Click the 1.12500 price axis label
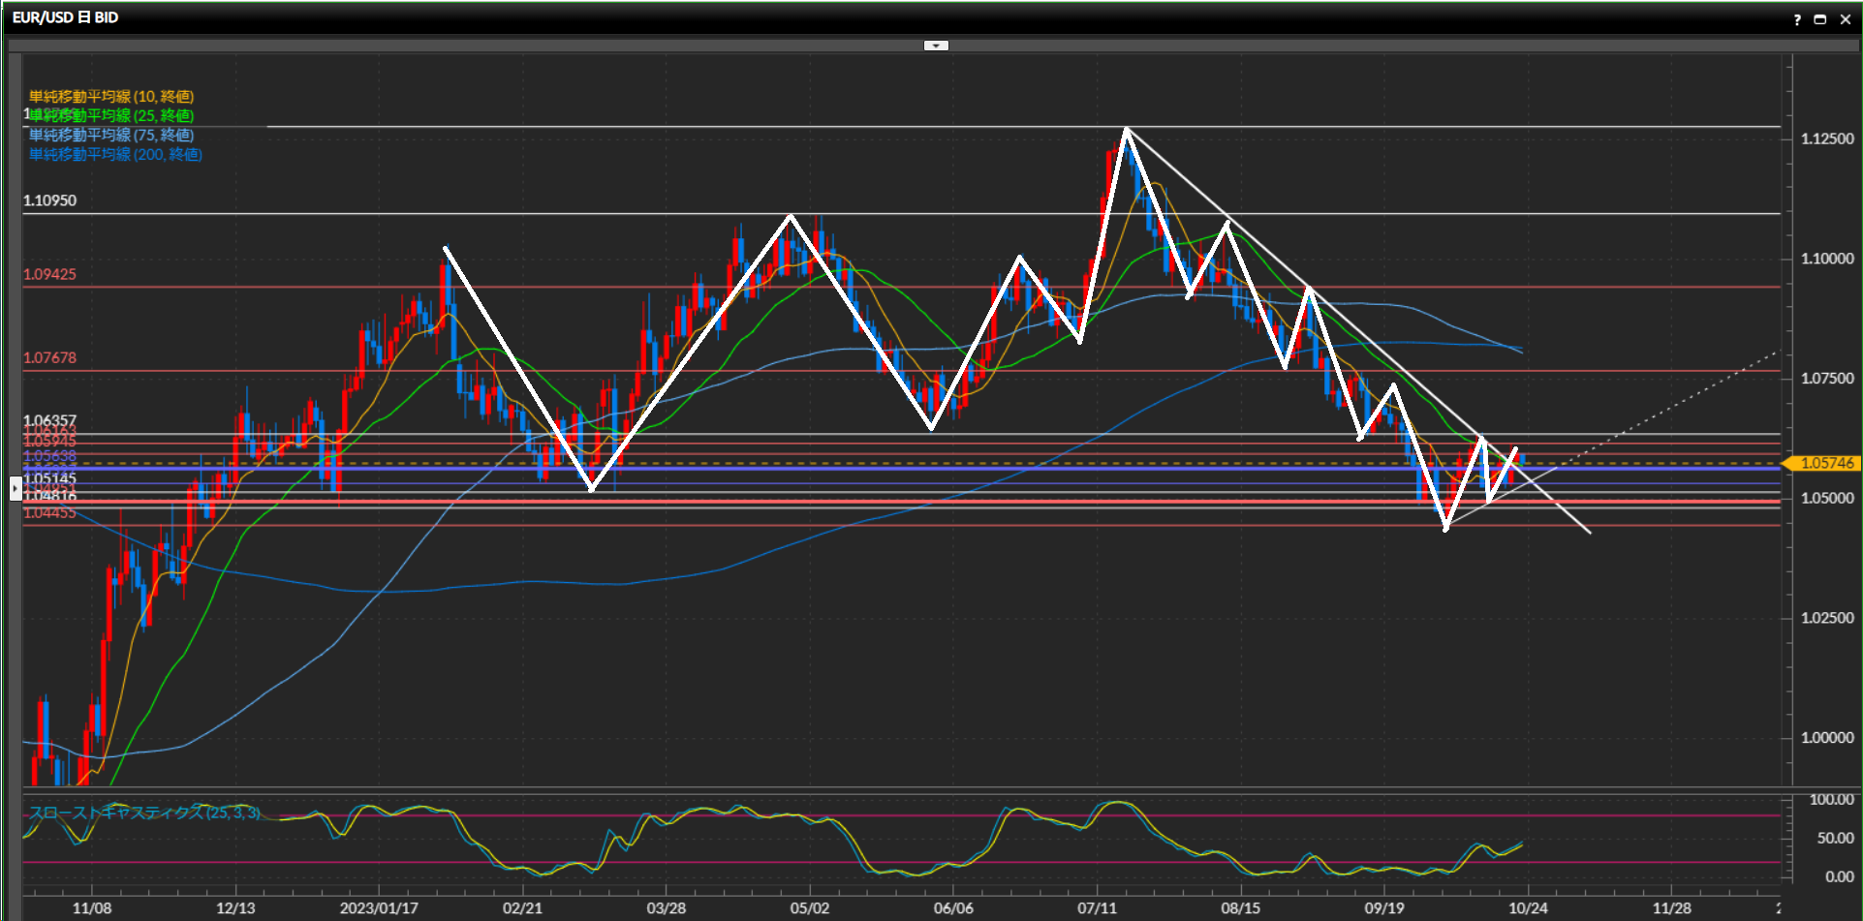The height and width of the screenshot is (921, 1863). (1827, 138)
